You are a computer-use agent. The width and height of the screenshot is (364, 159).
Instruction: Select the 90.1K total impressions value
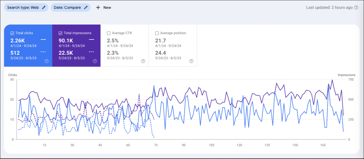pos(66,40)
